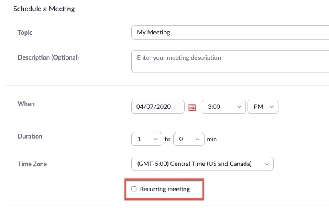Click the hr unit text beside hours
Viewport: 329px width, 208px height.
click(167, 139)
